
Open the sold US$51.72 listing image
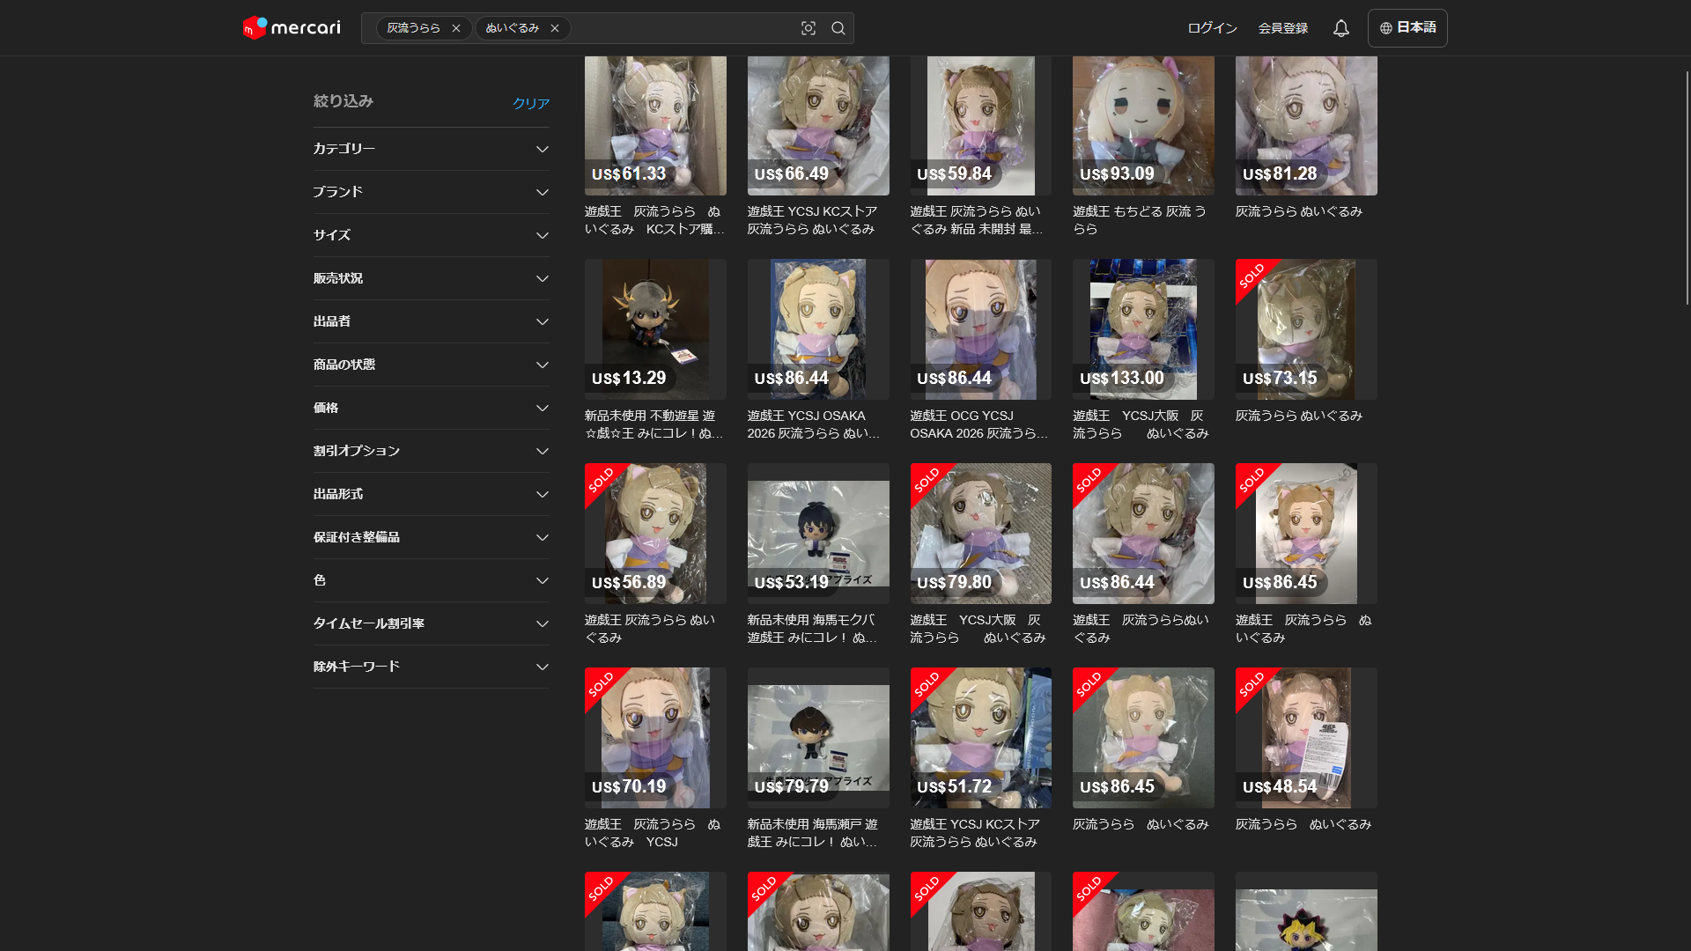pyautogui.click(x=980, y=738)
